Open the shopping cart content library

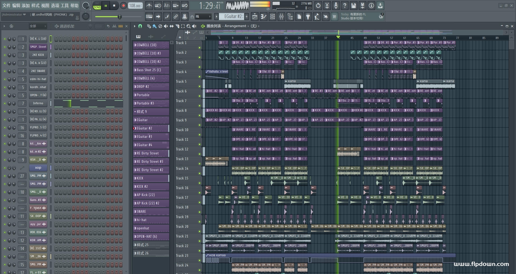(x=334, y=17)
